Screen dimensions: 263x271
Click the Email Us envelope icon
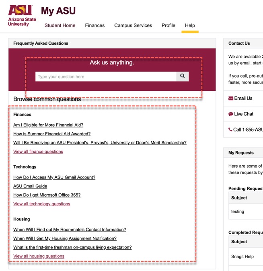[x=231, y=99]
